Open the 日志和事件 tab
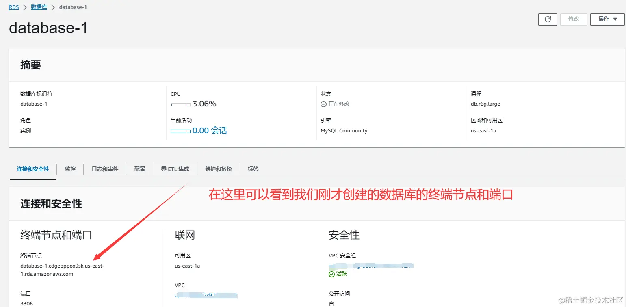This screenshot has width=626, height=307. 105,169
